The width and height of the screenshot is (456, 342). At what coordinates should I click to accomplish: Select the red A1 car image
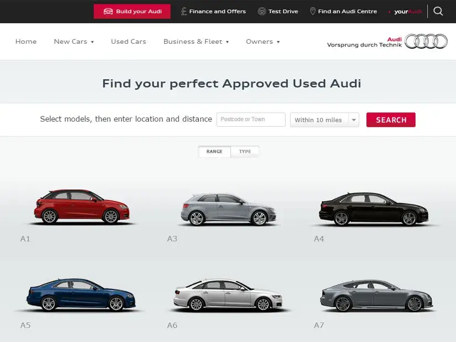[x=82, y=207]
